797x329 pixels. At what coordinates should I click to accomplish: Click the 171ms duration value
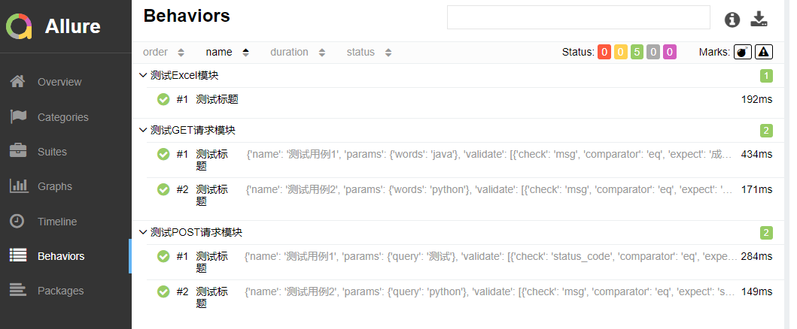pyautogui.click(x=757, y=189)
